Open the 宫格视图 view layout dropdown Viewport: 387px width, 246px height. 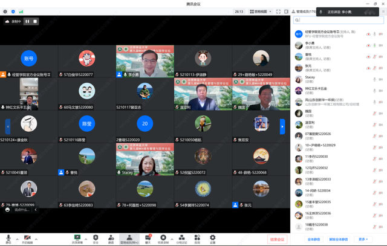(x=261, y=11)
